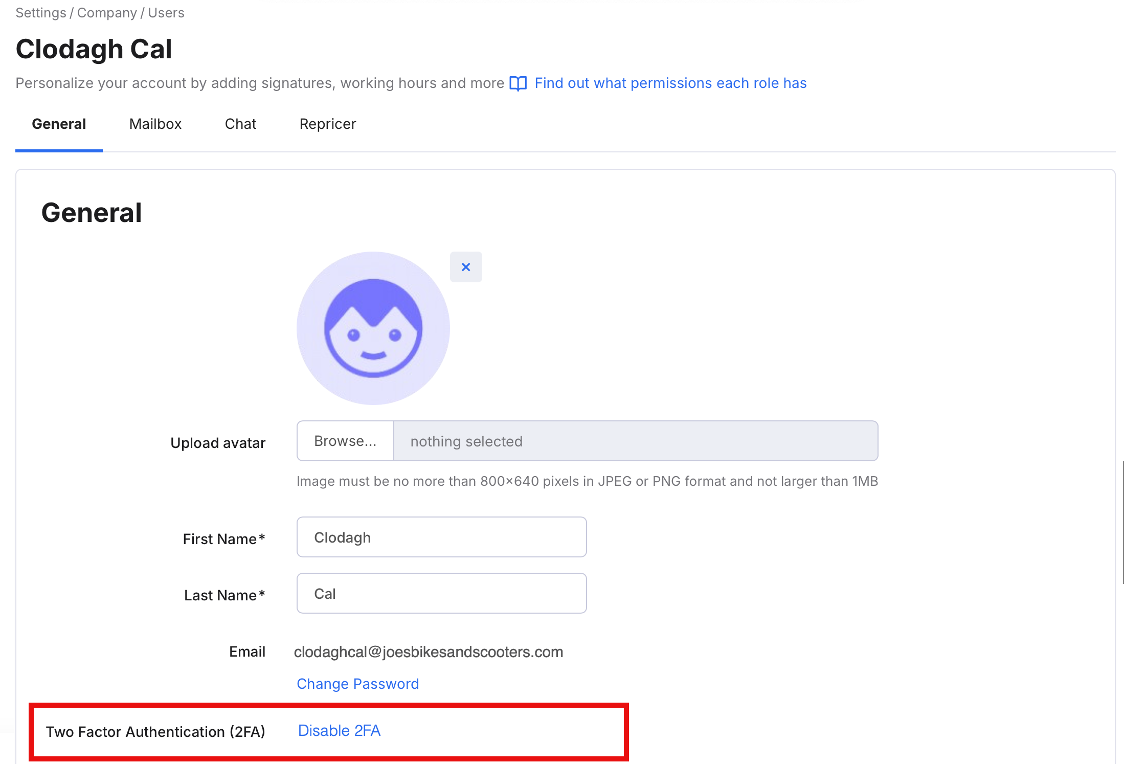Screen dimensions: 1124x764
Task: Click Disable 2FA link
Action: pyautogui.click(x=340, y=731)
